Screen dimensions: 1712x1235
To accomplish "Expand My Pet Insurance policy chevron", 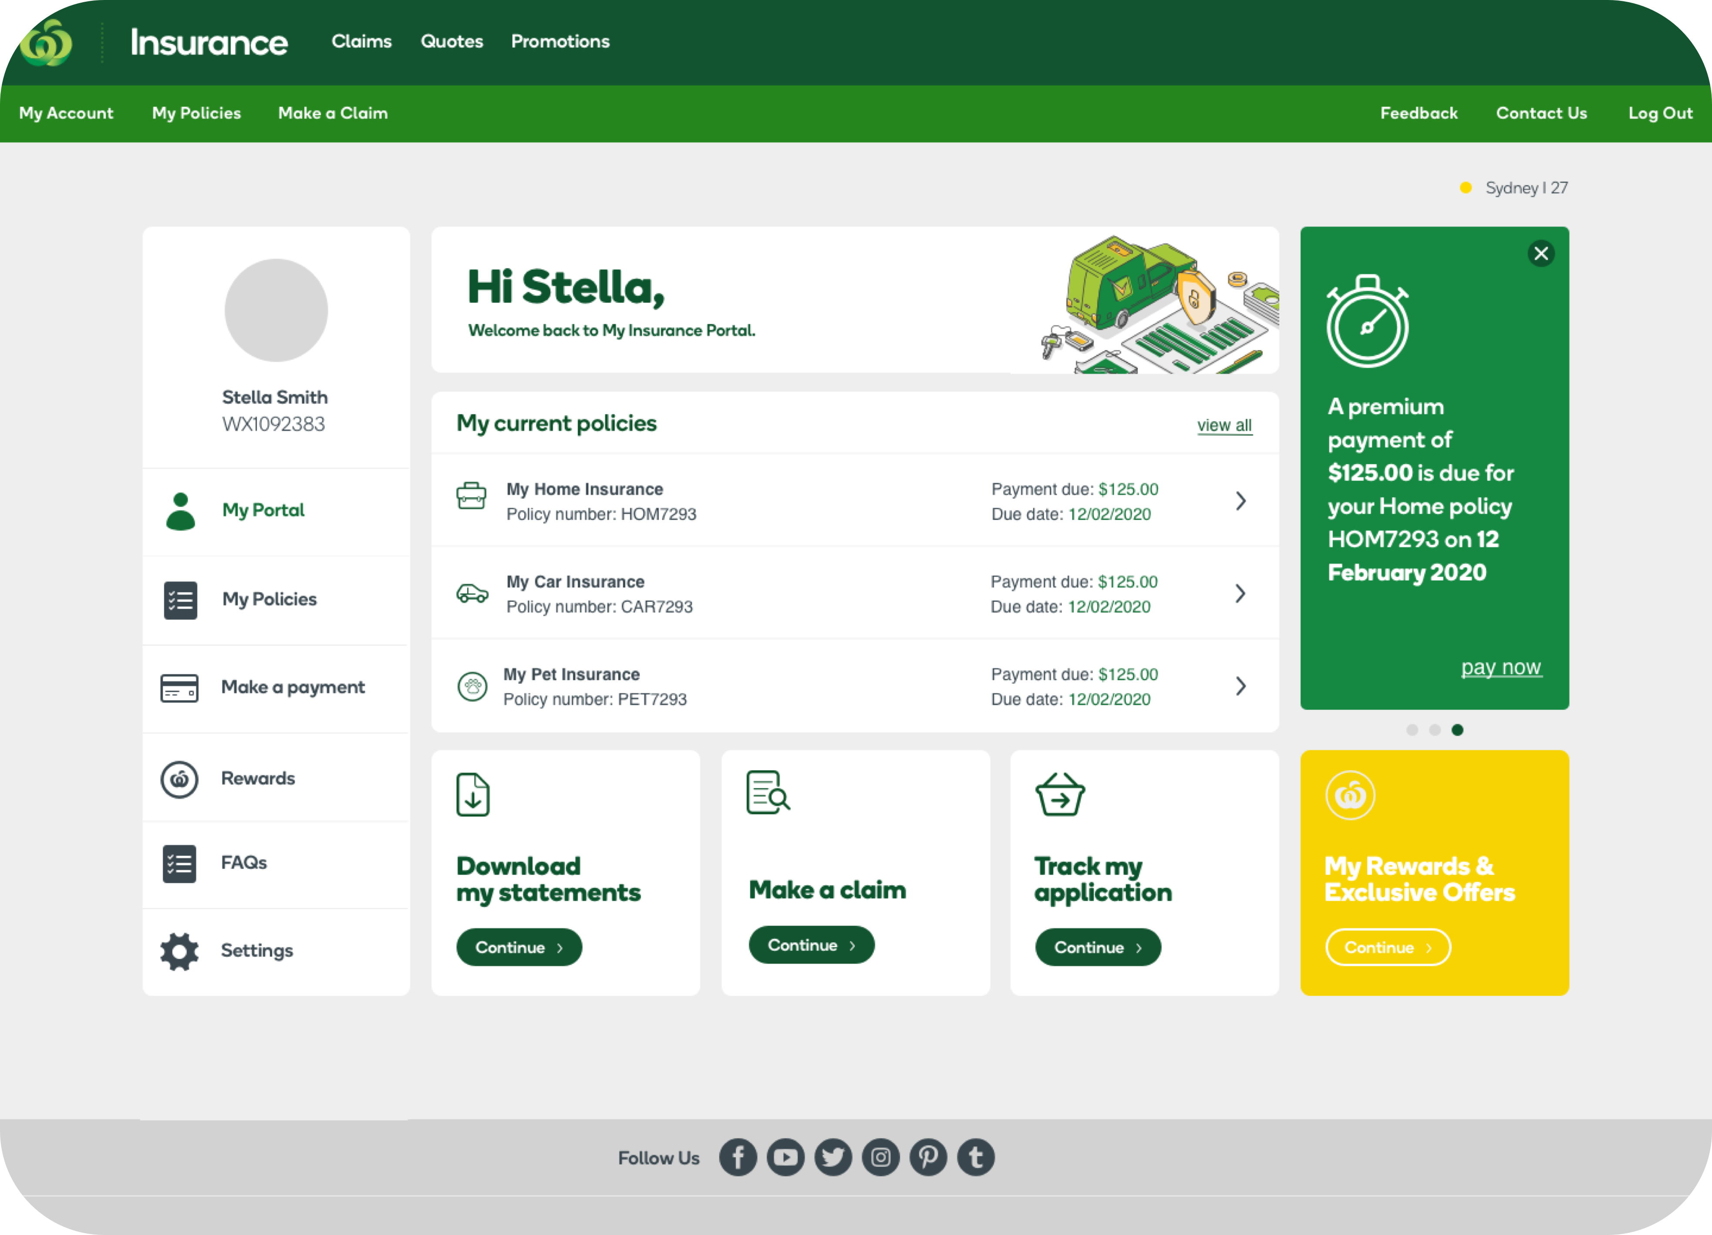I will [x=1240, y=686].
